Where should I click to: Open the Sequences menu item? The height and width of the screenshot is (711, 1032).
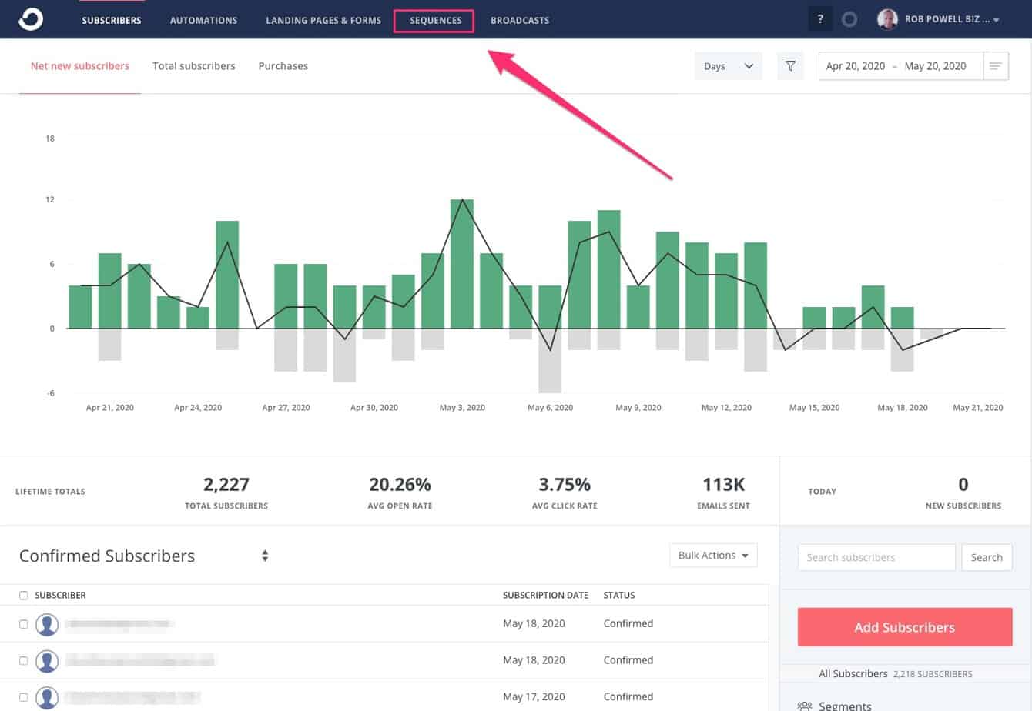click(435, 21)
